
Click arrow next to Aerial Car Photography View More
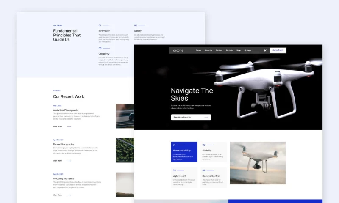pos(69,126)
